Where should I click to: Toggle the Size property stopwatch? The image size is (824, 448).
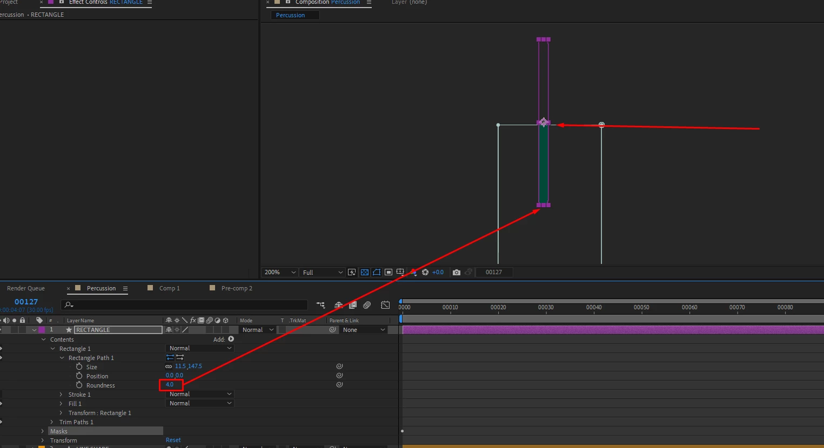(x=79, y=366)
